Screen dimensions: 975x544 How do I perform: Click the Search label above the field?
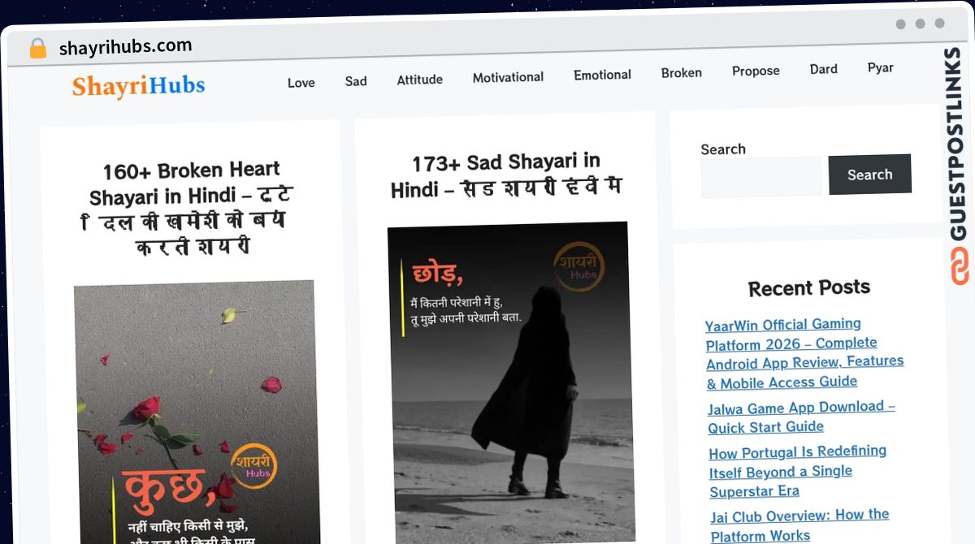click(723, 149)
